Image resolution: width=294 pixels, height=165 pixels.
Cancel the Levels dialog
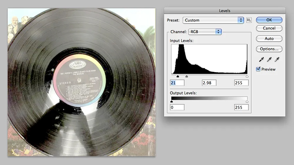269,28
